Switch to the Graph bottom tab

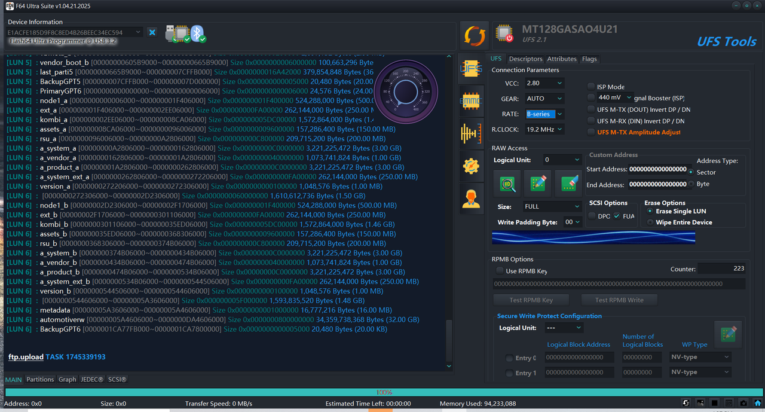tap(68, 379)
